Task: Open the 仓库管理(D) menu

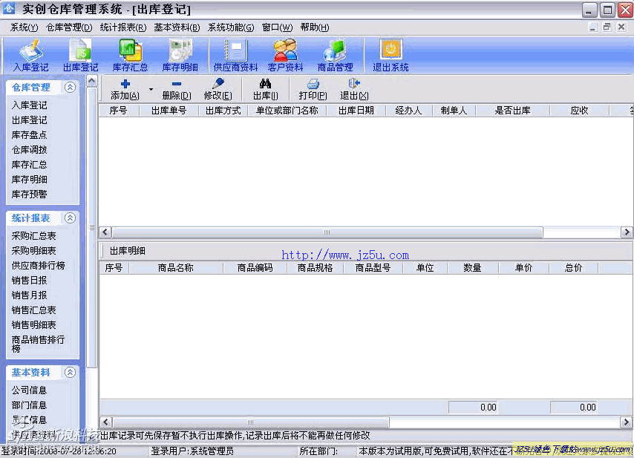Action: point(69,27)
